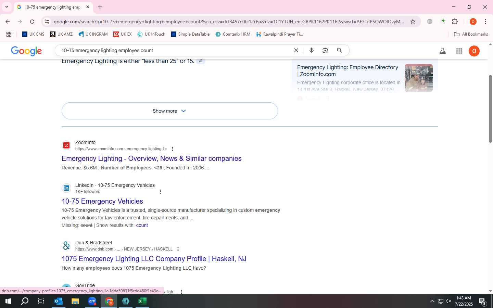The width and height of the screenshot is (493, 308).
Task: Open Outlook from the taskbar
Action: [58, 301]
